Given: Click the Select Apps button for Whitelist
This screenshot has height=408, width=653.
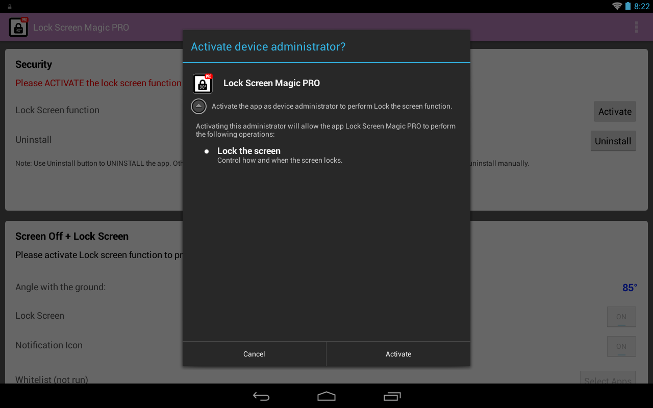Looking at the screenshot, I should (608, 378).
